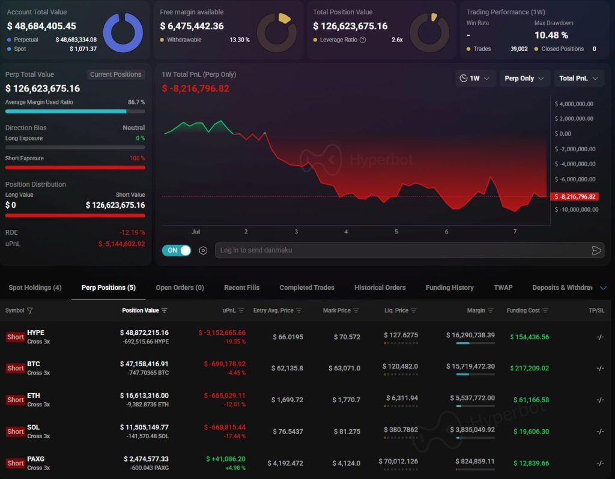Image resolution: width=615 pixels, height=479 pixels.
Task: Click the Current Positions button
Action: click(x=116, y=74)
